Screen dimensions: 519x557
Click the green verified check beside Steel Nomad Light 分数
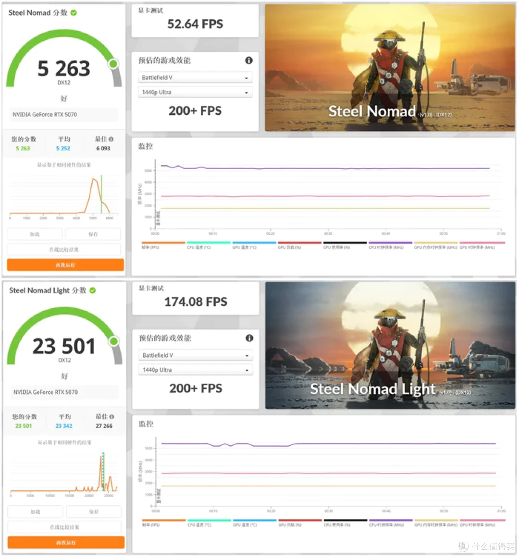coord(92,290)
